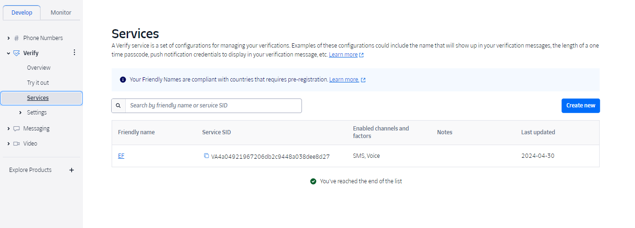Click Learn more link in info banner
635x228 pixels.
tap(344, 80)
